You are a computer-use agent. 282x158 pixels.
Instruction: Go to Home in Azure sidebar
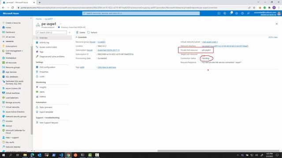tap(8, 28)
